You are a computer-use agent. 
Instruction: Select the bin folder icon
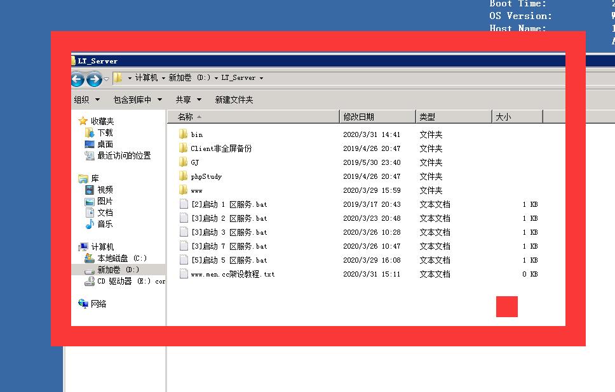183,134
